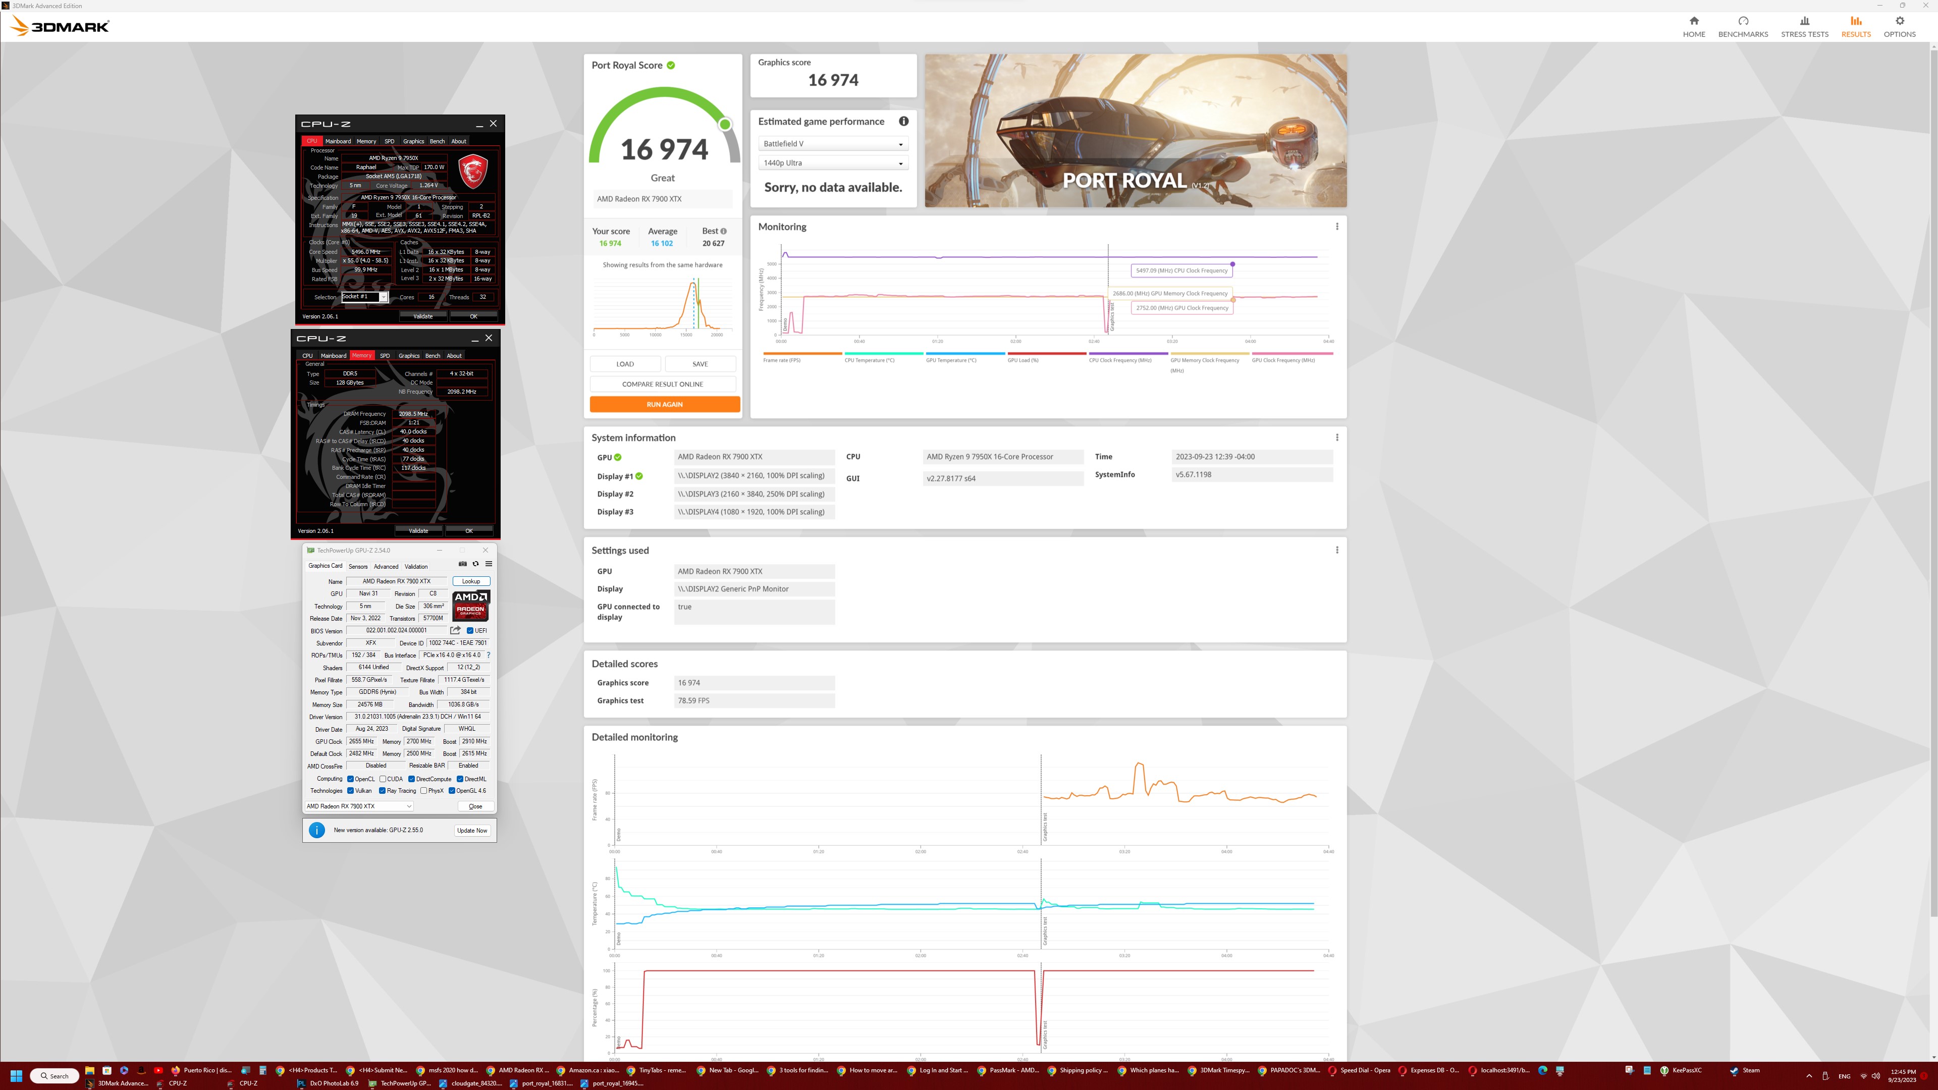Click the Lookup button in GPU-Z
Viewport: 1938px width, 1090px height.
click(471, 581)
